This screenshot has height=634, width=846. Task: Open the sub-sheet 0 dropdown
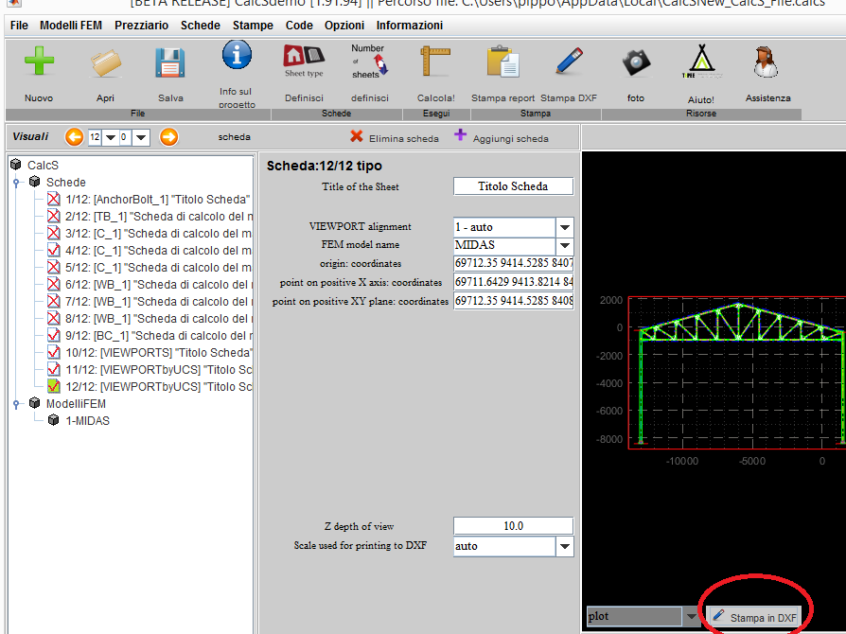click(141, 137)
